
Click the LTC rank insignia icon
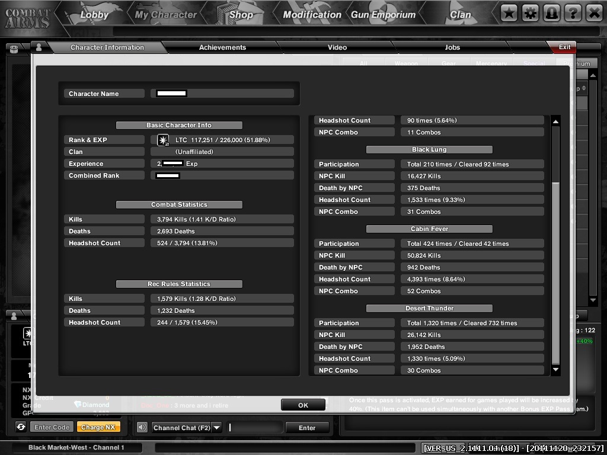click(x=163, y=140)
